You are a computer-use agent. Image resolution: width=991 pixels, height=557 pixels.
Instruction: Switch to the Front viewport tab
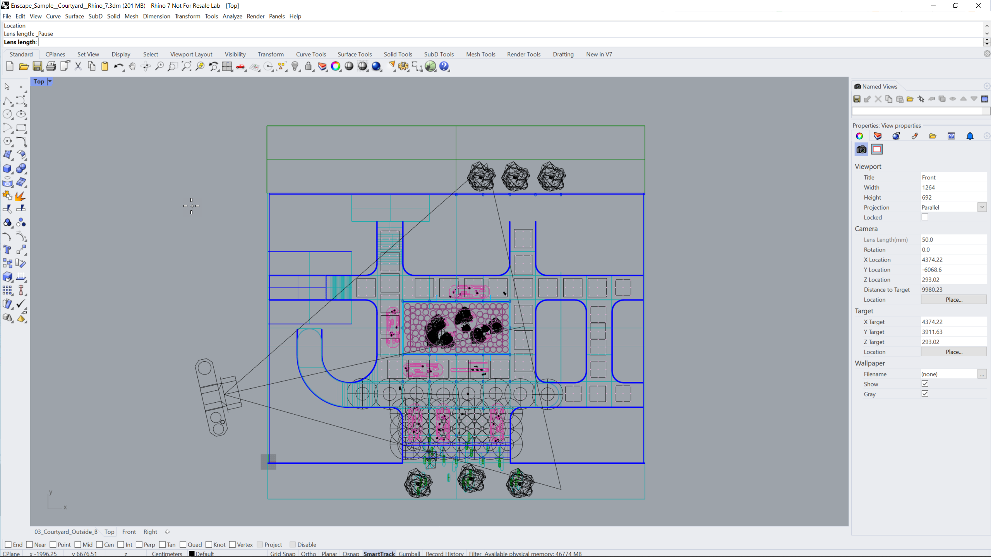[129, 532]
